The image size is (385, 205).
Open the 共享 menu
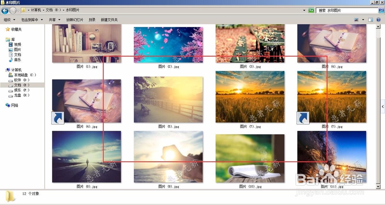click(x=55, y=20)
